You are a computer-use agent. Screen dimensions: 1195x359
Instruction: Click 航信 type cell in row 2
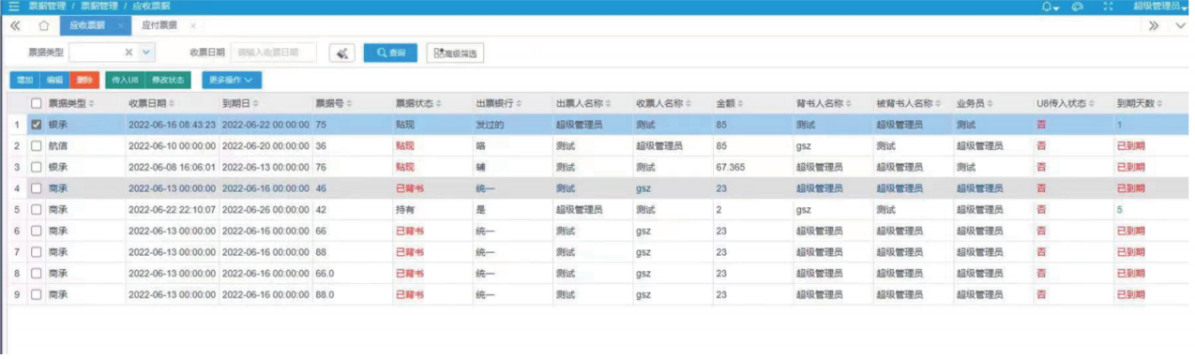pos(58,145)
